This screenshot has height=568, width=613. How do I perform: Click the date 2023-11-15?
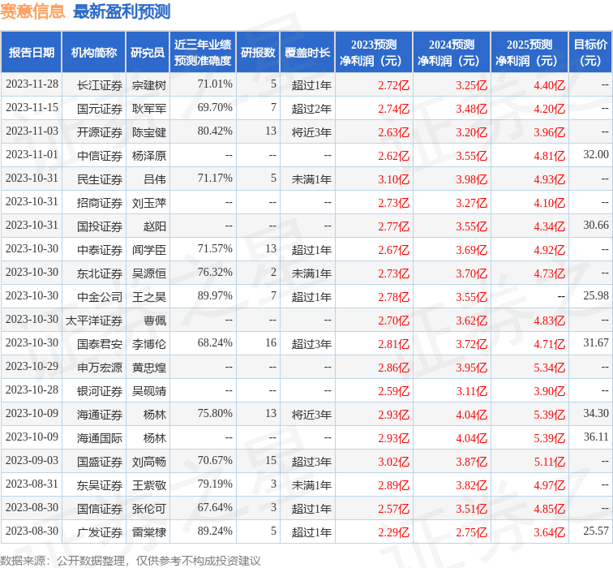(x=32, y=108)
